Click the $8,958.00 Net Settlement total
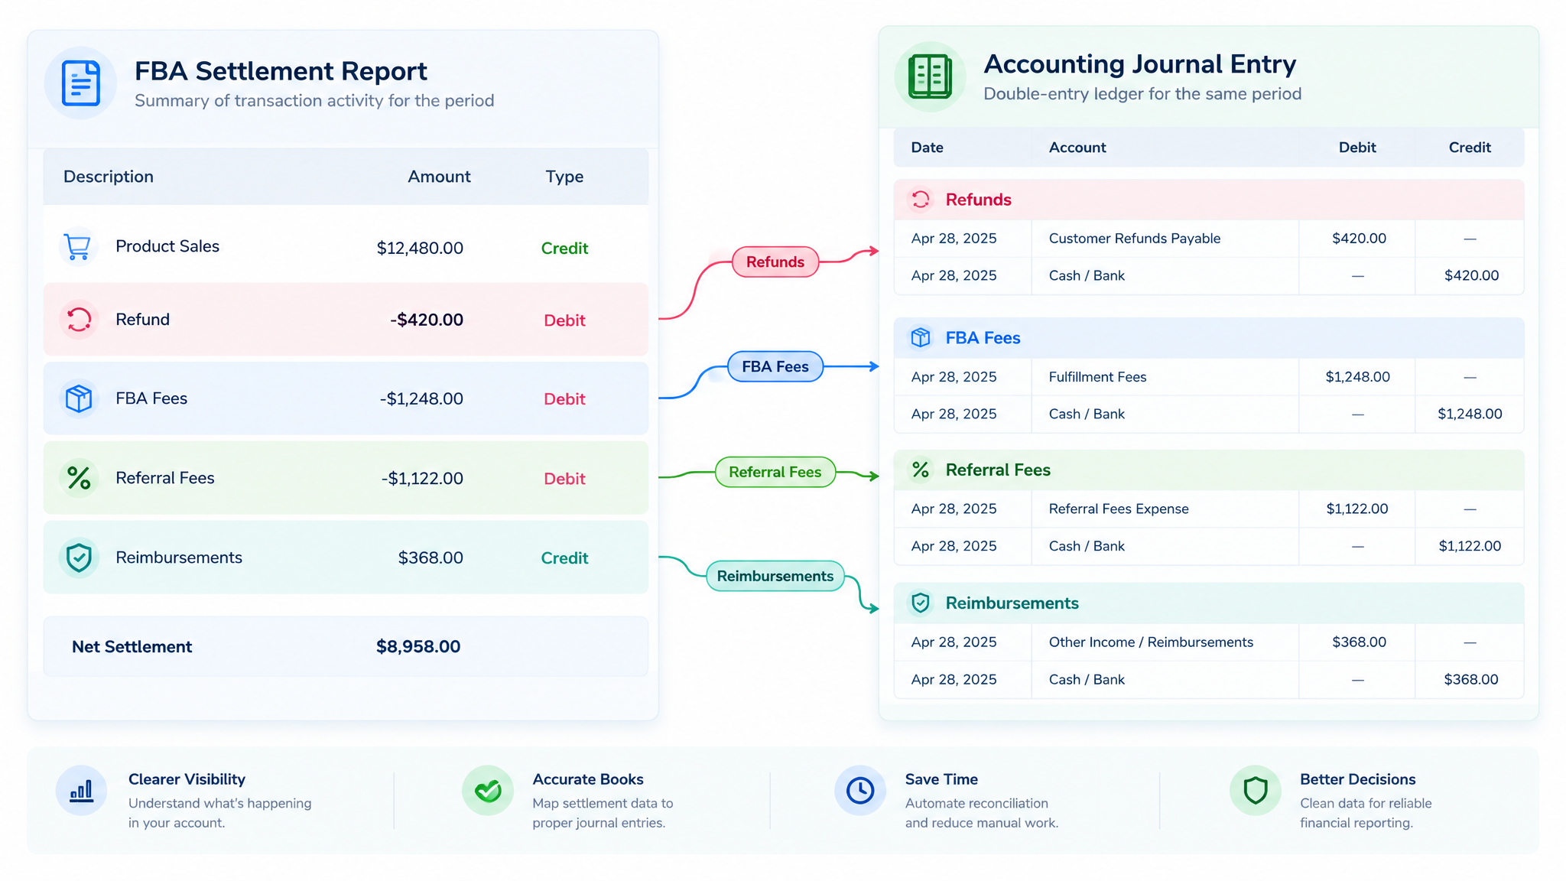 coord(418,646)
